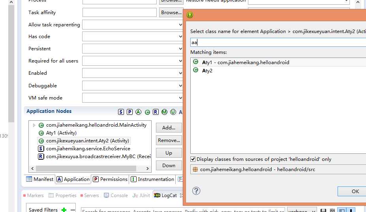Screen dimensions: 366x212
Task: Click the Task affinity text field
Action: (x=120, y=13)
